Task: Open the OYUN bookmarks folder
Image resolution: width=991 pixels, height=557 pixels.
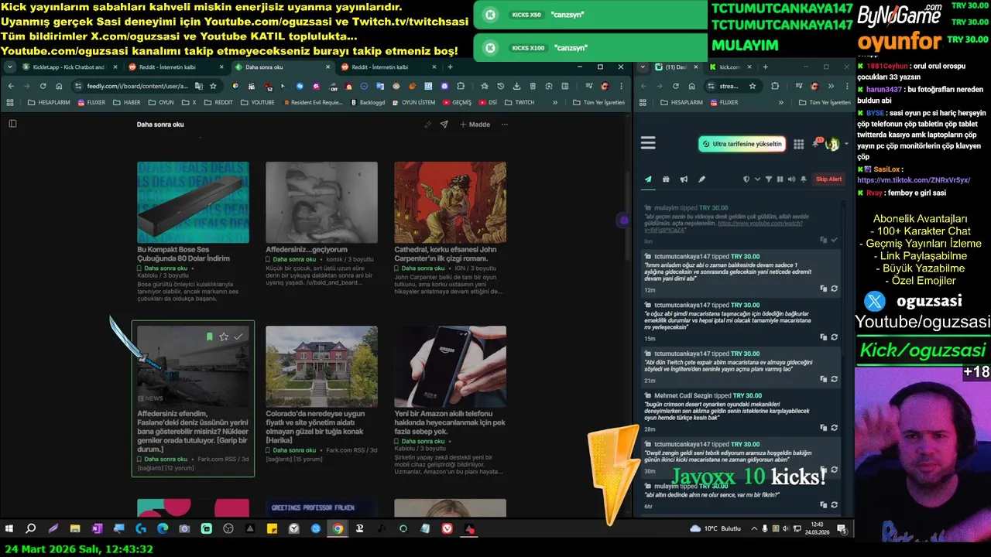Action: coord(161,102)
